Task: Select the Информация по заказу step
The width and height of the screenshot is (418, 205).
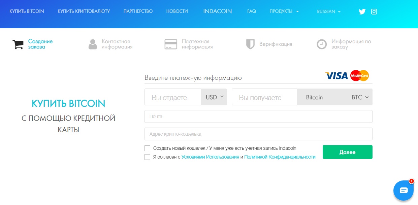Action: [351, 44]
